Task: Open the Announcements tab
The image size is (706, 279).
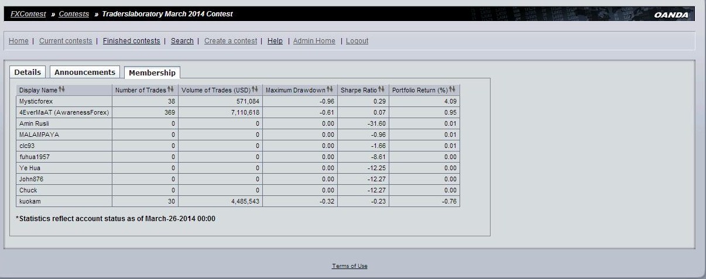Action: (85, 72)
